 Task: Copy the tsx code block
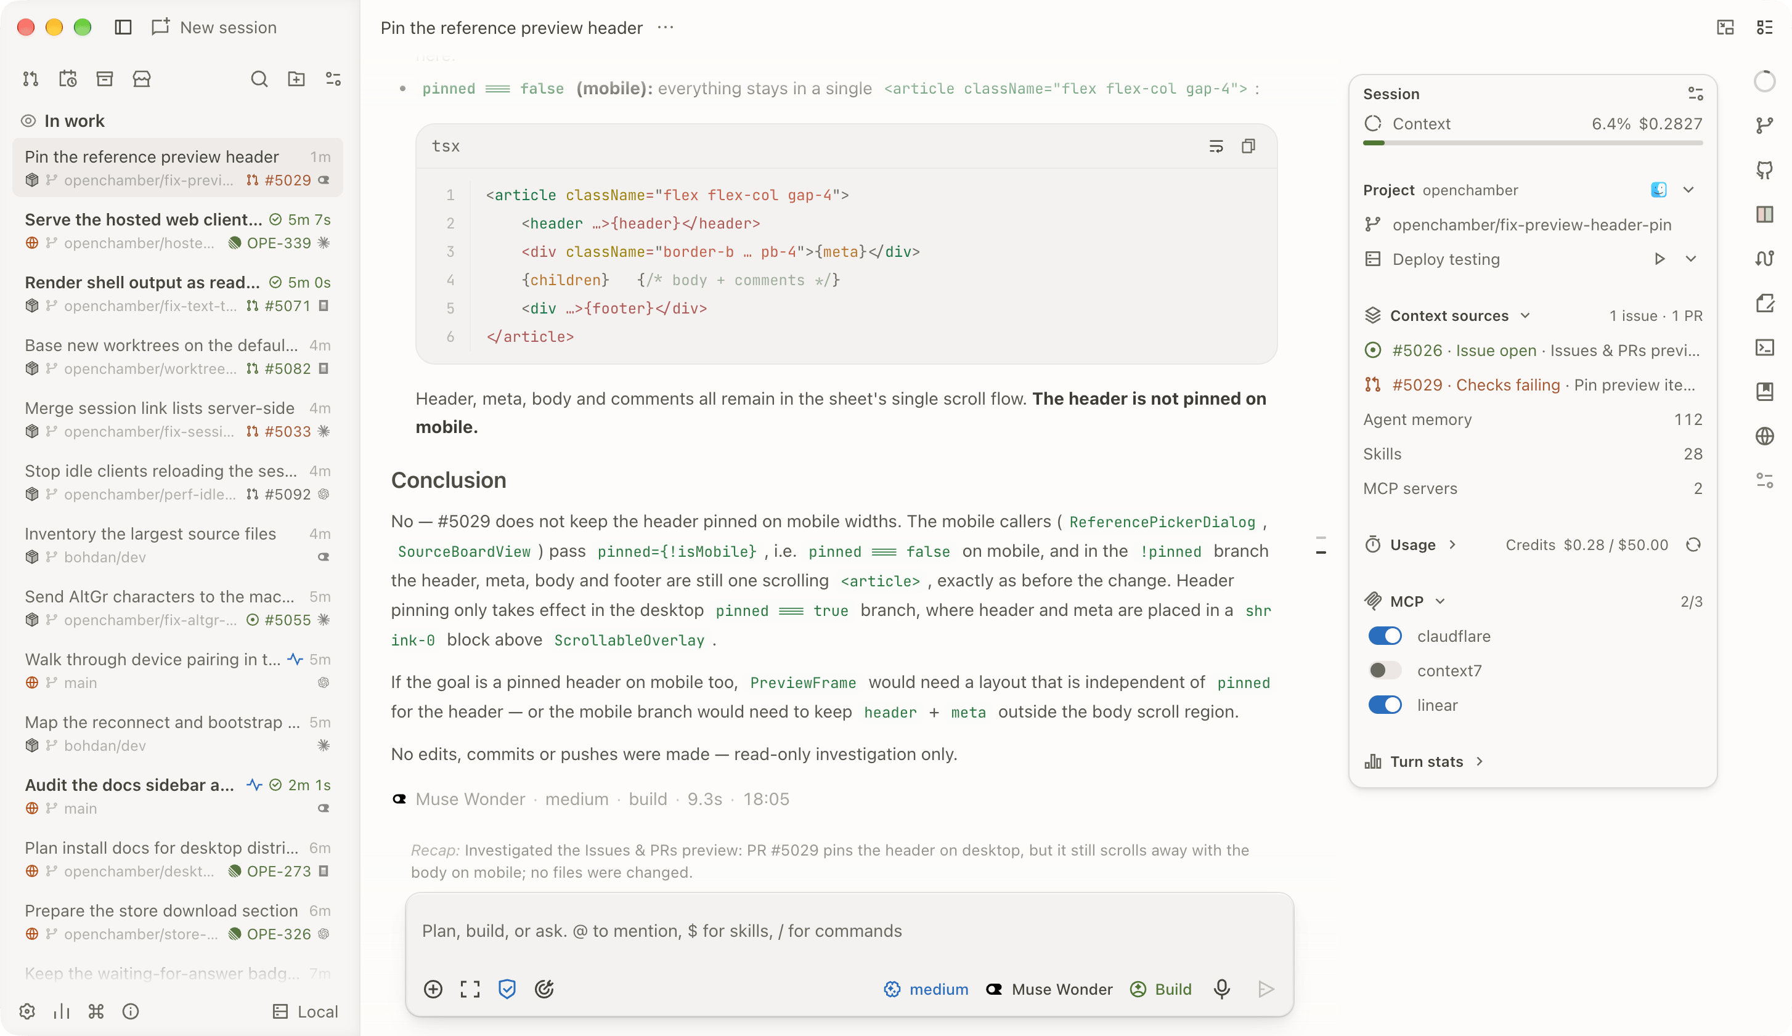(1248, 145)
